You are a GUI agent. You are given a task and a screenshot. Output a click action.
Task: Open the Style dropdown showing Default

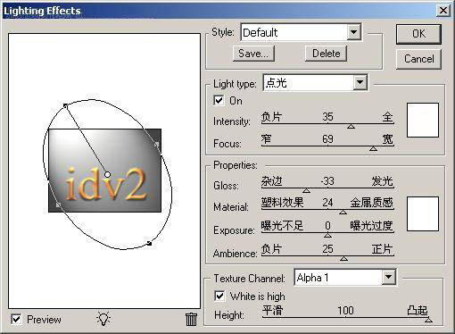click(x=301, y=32)
